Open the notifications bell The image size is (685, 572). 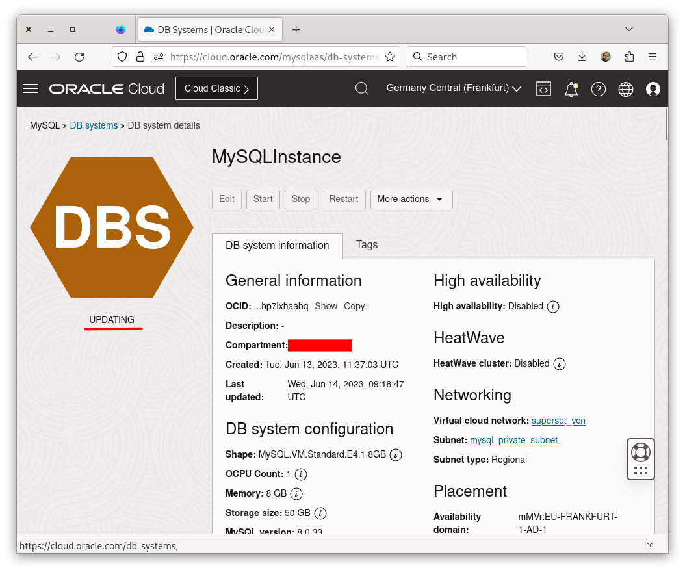(571, 89)
